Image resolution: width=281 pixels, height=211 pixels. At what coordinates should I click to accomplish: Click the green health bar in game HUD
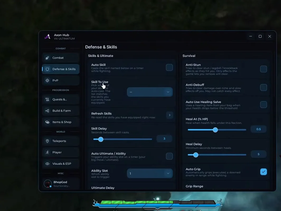tap(136, 202)
